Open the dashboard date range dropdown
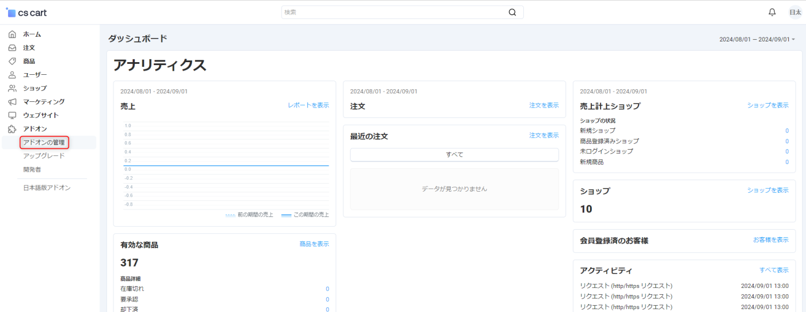This screenshot has width=806, height=312. pyautogui.click(x=756, y=39)
